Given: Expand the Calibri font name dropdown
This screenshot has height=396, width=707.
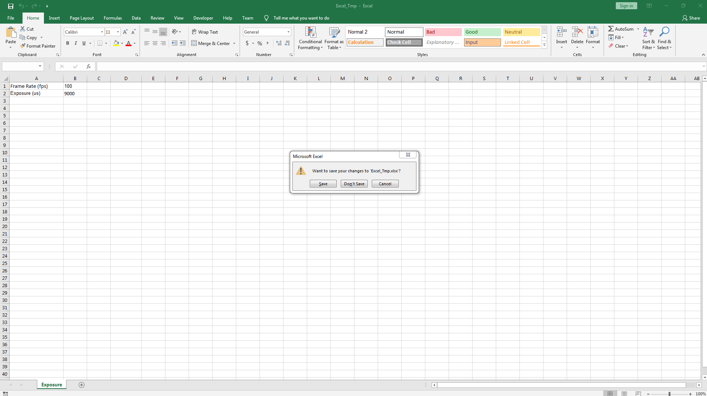Looking at the screenshot, I should tap(102, 32).
